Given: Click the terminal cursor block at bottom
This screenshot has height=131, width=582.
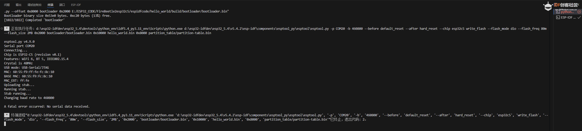Looking at the screenshot, I should [x=5, y=124].
